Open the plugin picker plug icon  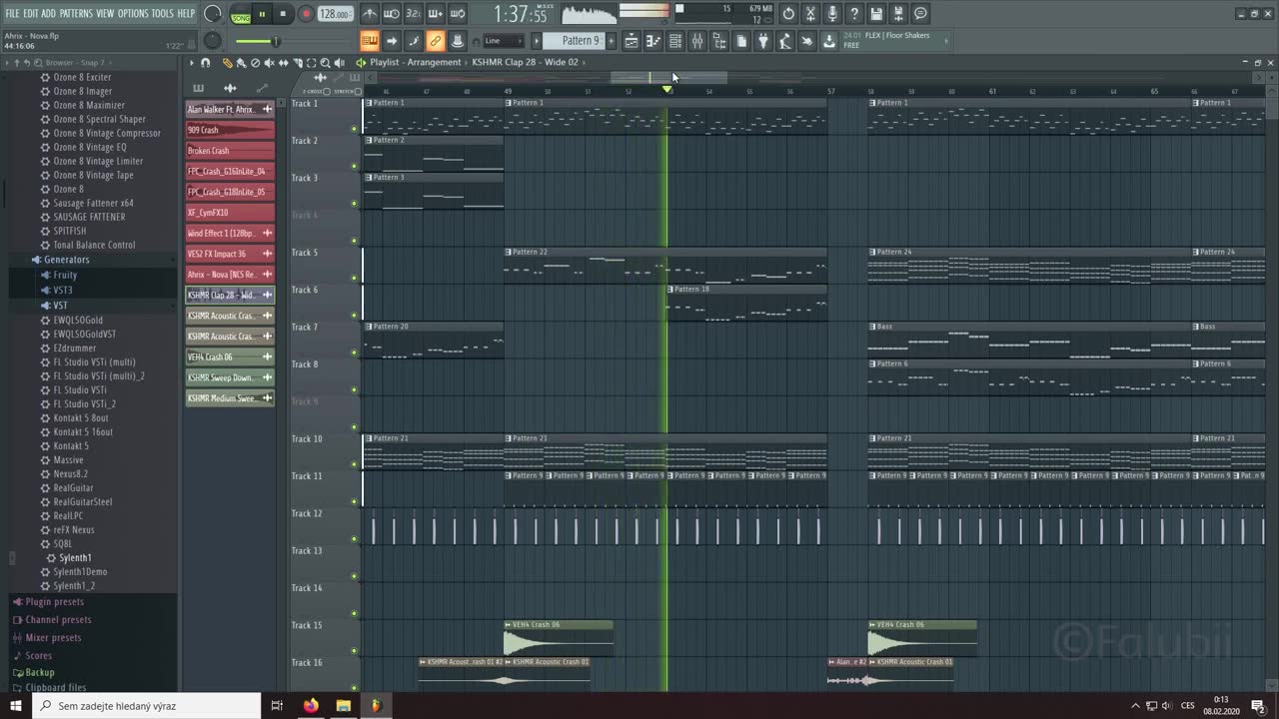click(x=763, y=41)
